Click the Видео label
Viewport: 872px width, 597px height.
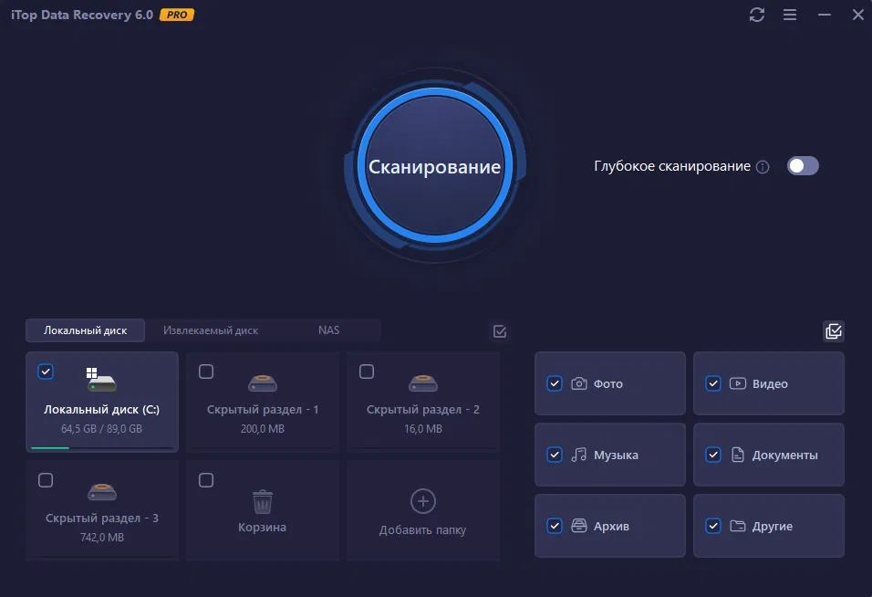770,384
